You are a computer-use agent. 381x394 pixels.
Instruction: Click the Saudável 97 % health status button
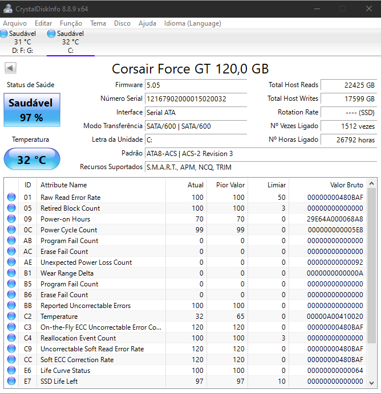pos(32,110)
